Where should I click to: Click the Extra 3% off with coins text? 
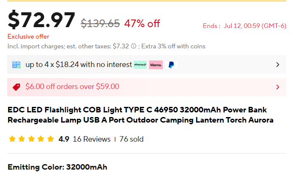point(173,46)
